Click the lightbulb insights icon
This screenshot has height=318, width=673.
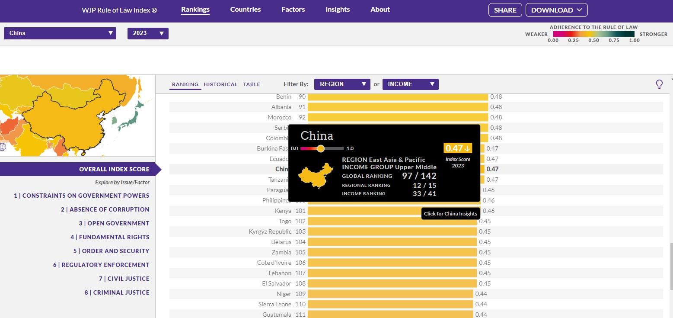click(x=659, y=84)
